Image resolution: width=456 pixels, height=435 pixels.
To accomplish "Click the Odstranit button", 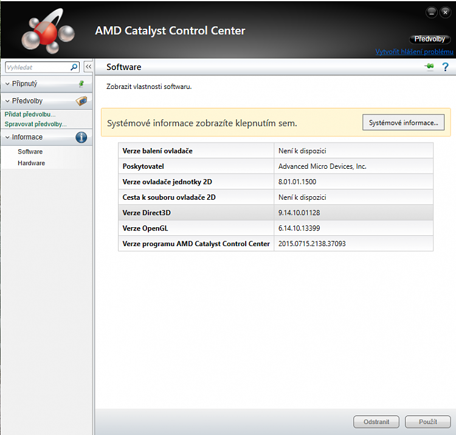I will pyautogui.click(x=376, y=422).
